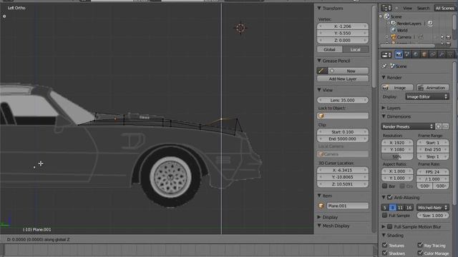Image resolution: width=458 pixels, height=257 pixels.
Task: Add a render preset with plus icon
Action: [439, 126]
